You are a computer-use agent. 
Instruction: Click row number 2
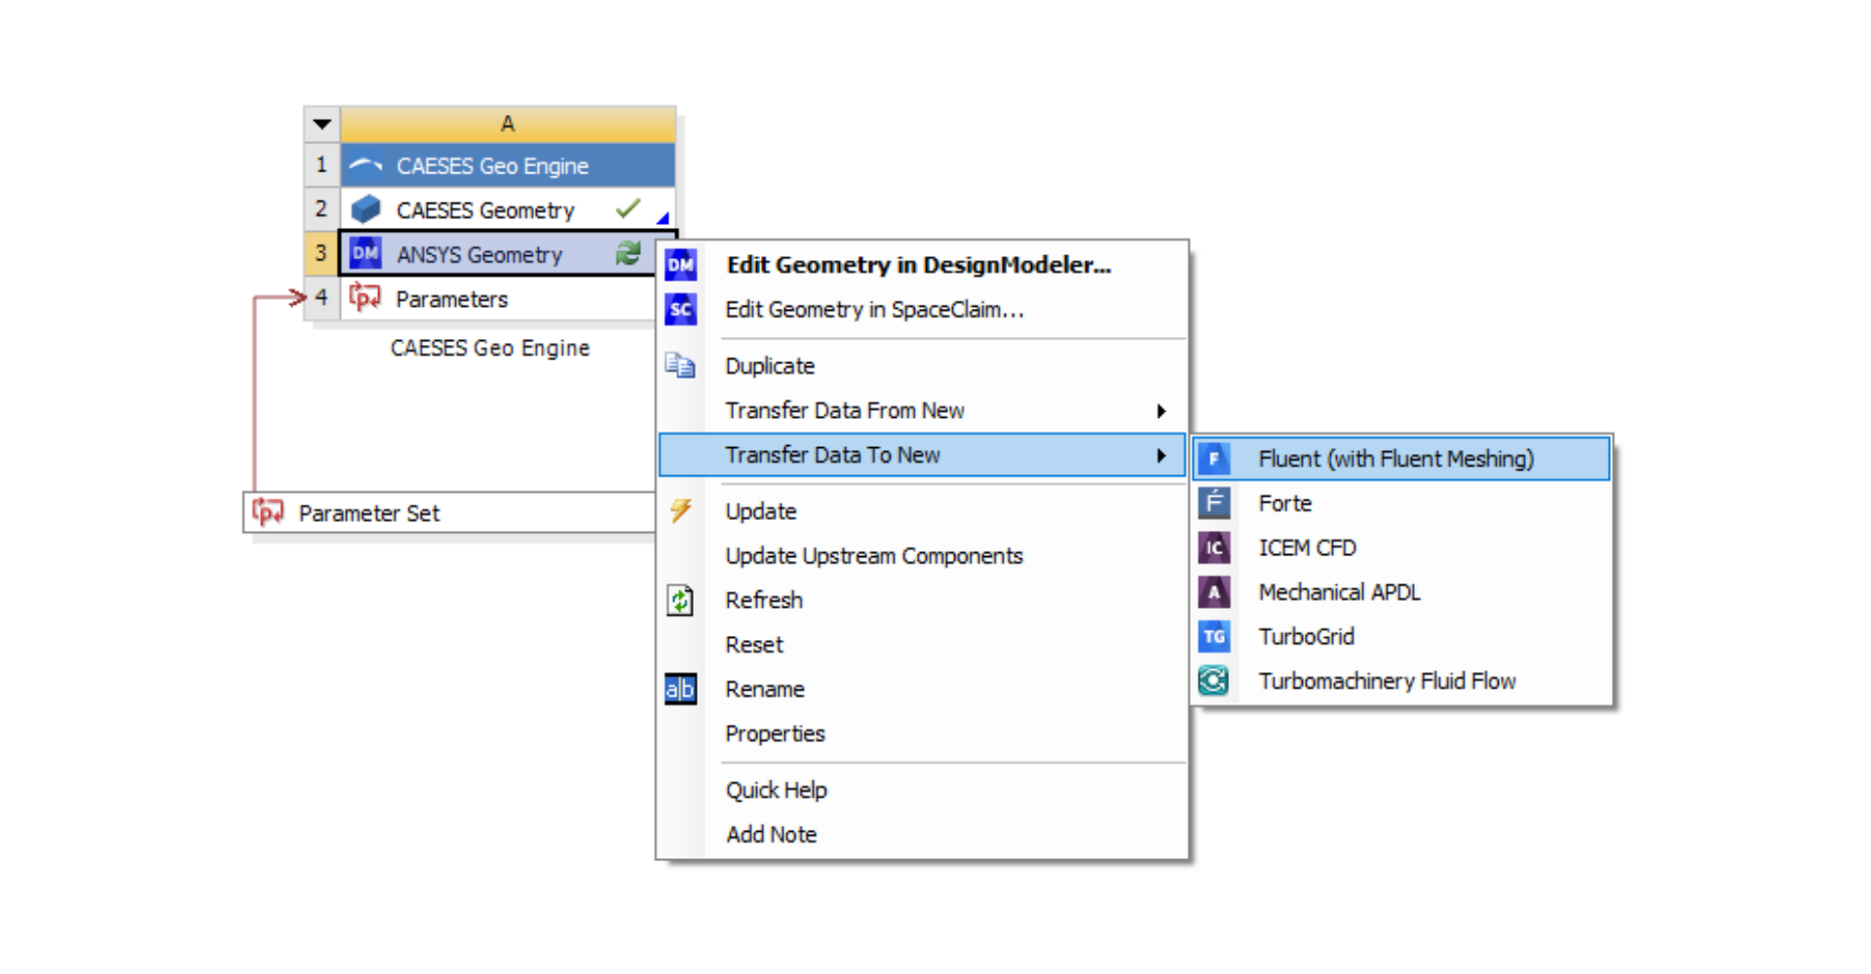tap(322, 209)
